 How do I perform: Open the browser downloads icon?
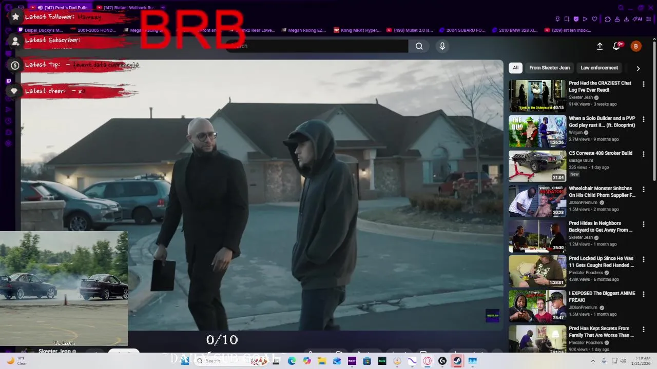(x=626, y=19)
